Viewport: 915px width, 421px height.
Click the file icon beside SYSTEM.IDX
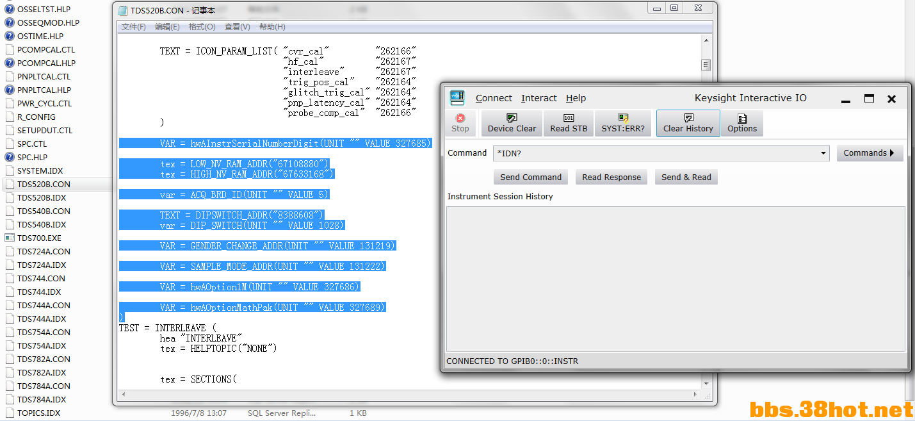pos(10,170)
